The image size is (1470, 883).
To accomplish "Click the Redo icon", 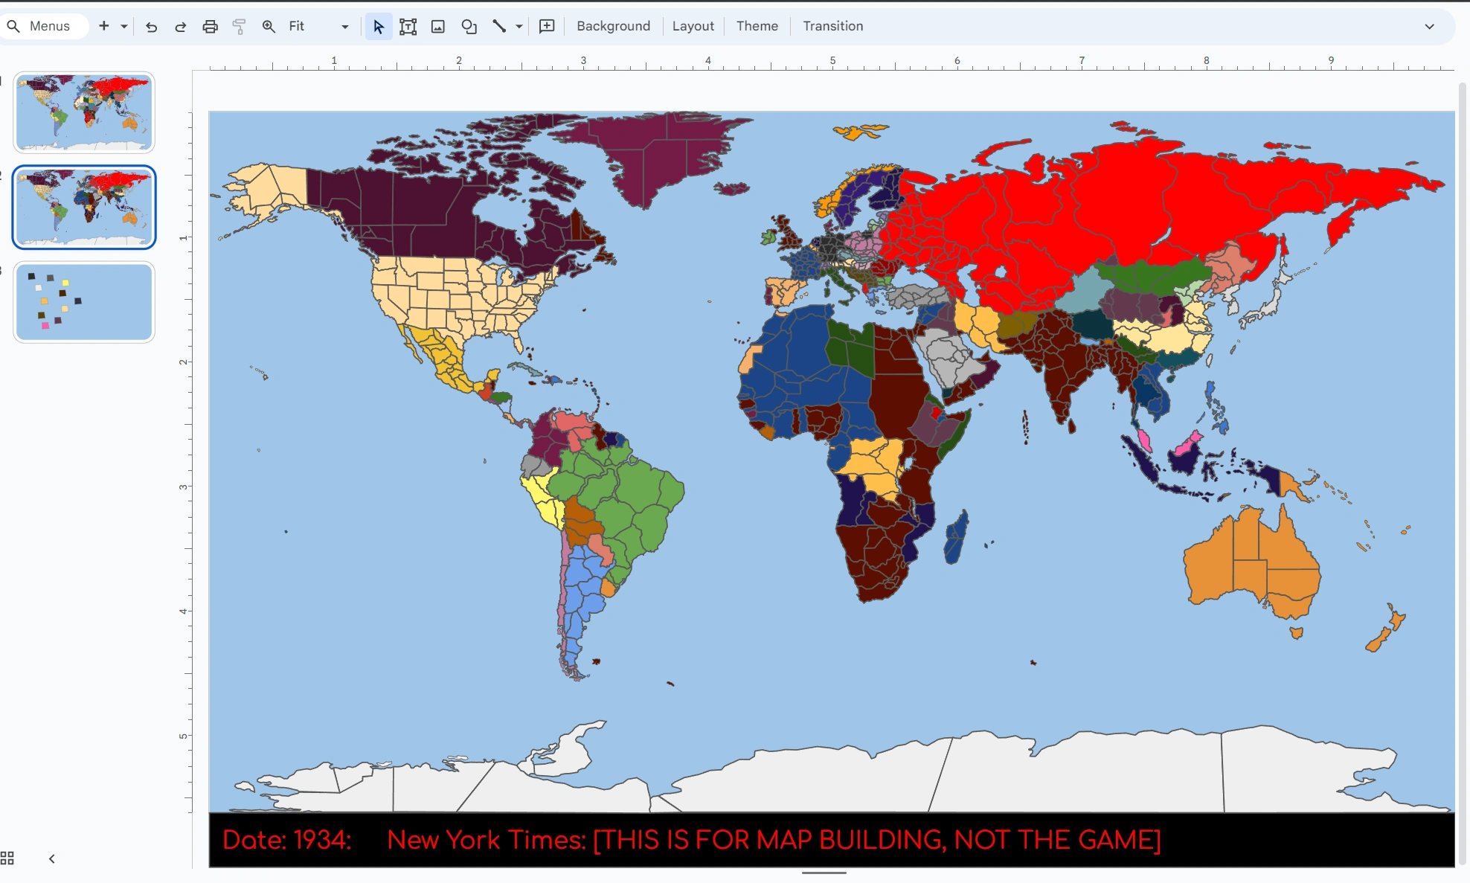I will [180, 26].
